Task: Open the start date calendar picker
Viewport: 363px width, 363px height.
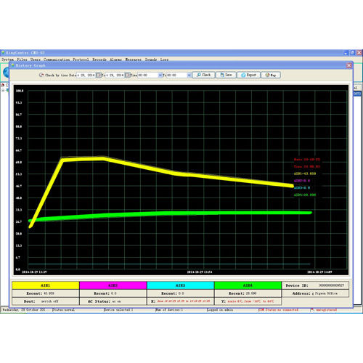Action: (99, 76)
